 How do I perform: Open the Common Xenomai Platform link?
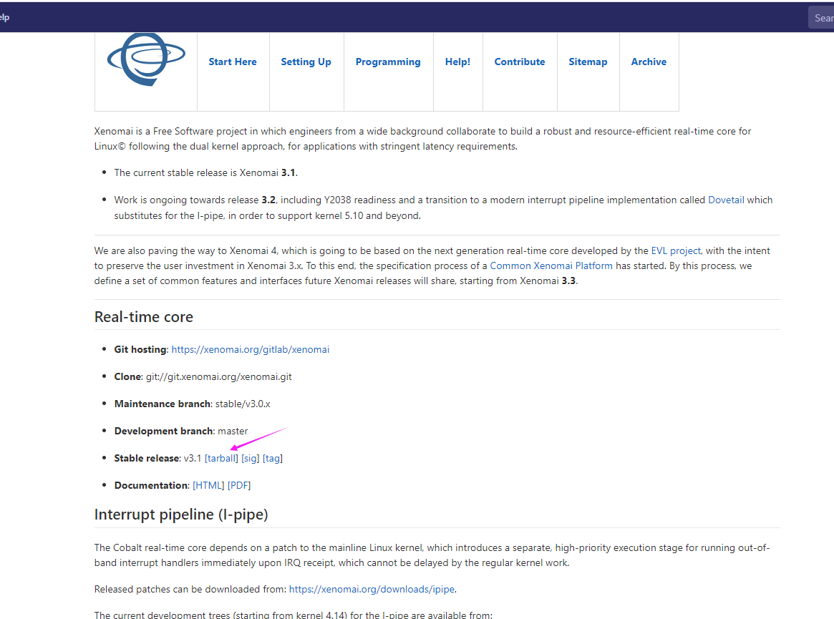tap(551, 265)
